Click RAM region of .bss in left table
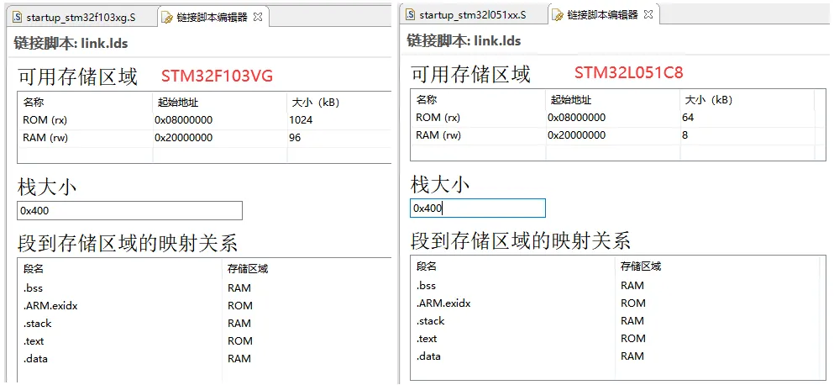Viewport: 834px width, 385px height. point(239,288)
